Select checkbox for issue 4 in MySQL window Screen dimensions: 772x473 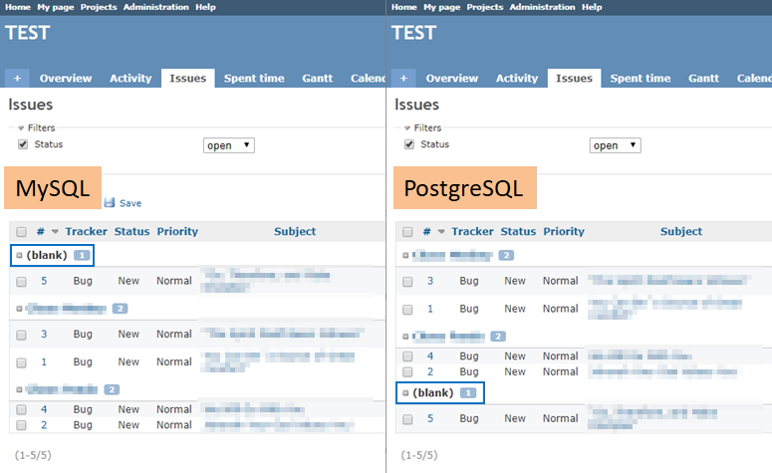[x=21, y=409]
